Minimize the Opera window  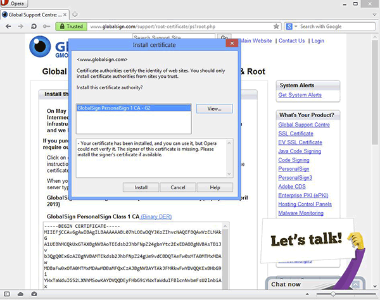pos(345,4)
